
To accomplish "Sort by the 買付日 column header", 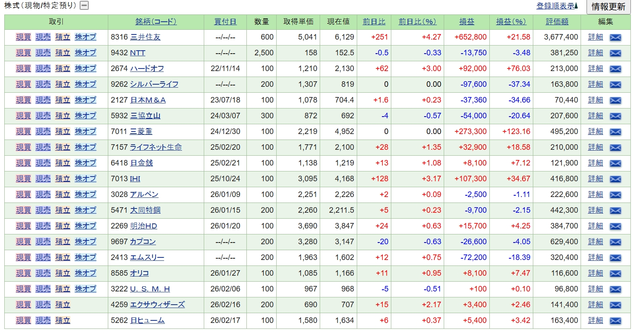I will click(225, 22).
